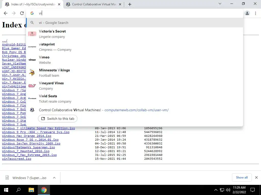Click the Vineyard Vines whale logo

[32, 86]
